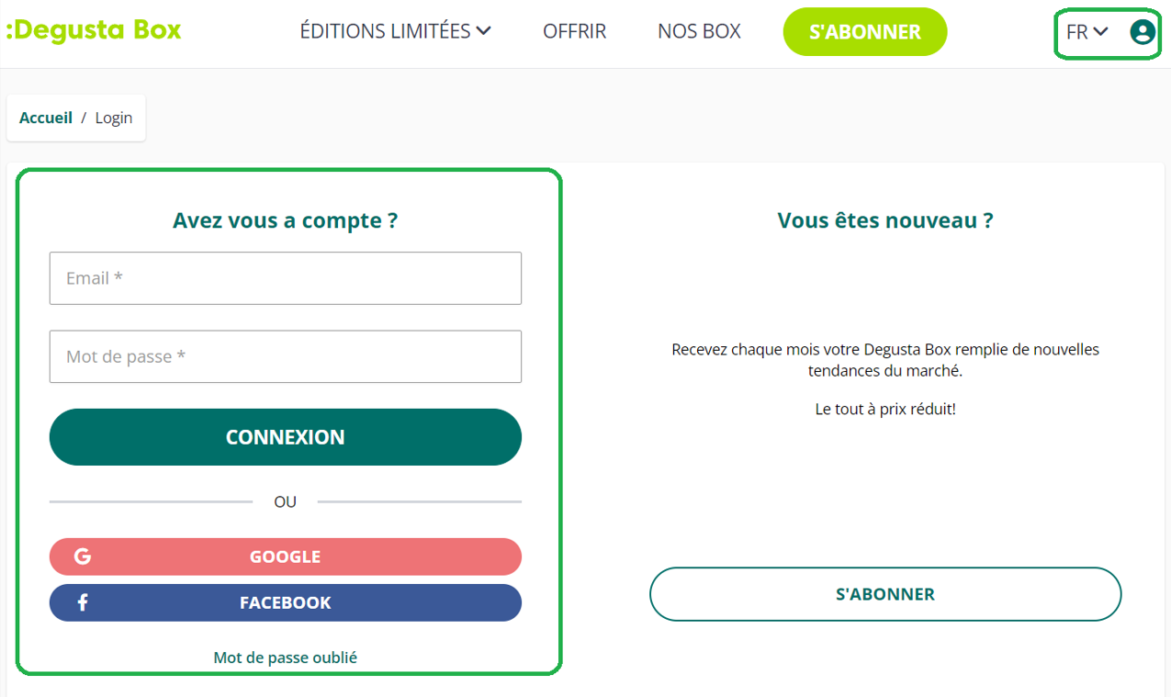Sign in with the Google button
This screenshot has height=697, width=1171.
(286, 556)
